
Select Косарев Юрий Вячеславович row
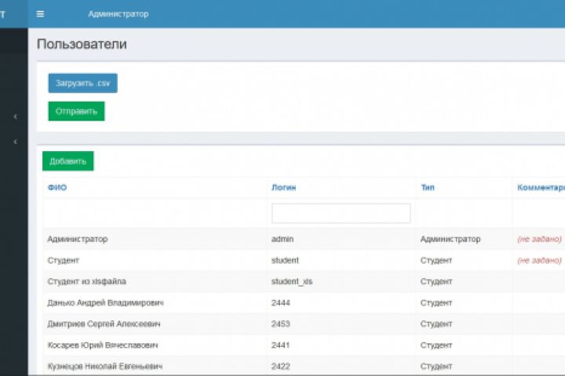(x=103, y=345)
